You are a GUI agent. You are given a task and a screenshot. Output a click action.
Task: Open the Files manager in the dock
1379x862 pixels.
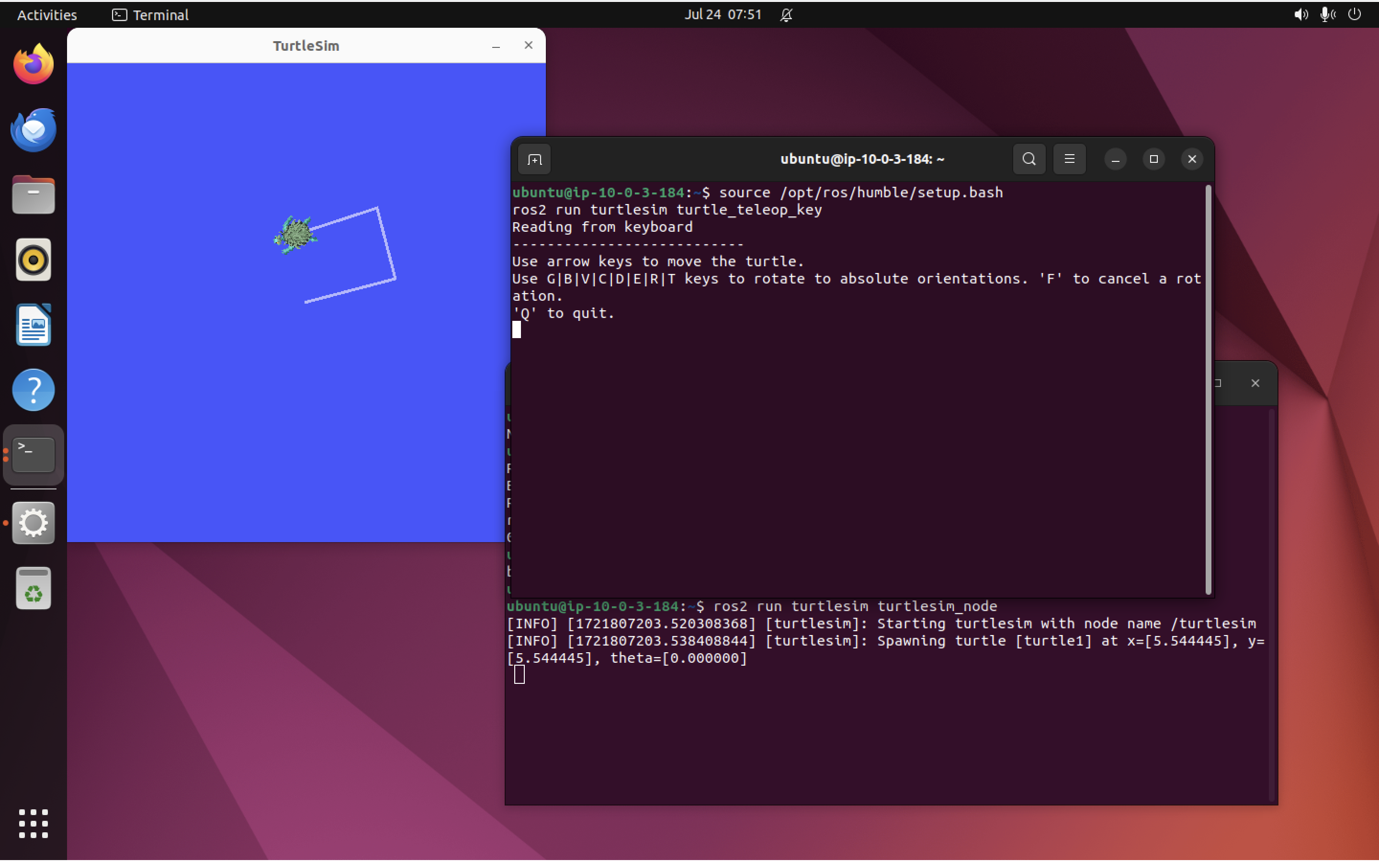point(33,195)
